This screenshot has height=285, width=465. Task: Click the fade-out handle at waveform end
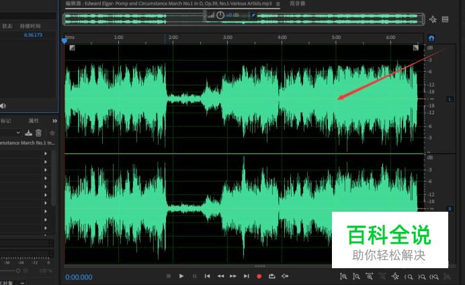(x=416, y=48)
